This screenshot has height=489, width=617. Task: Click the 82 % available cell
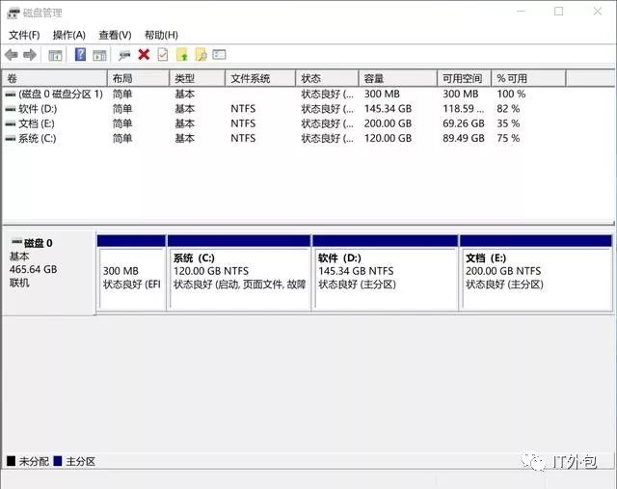[508, 109]
